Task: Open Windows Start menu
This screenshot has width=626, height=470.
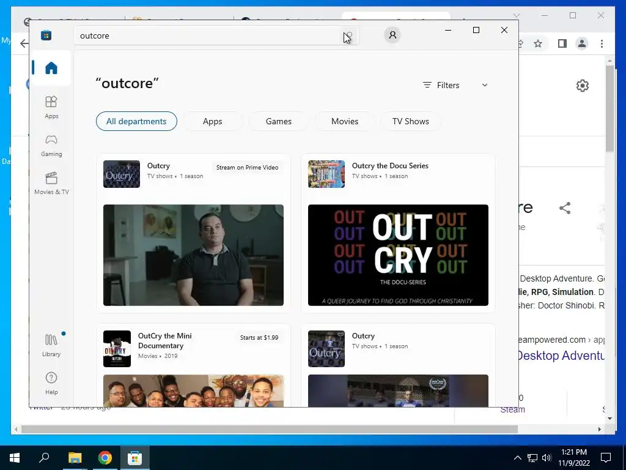Action: (15, 458)
